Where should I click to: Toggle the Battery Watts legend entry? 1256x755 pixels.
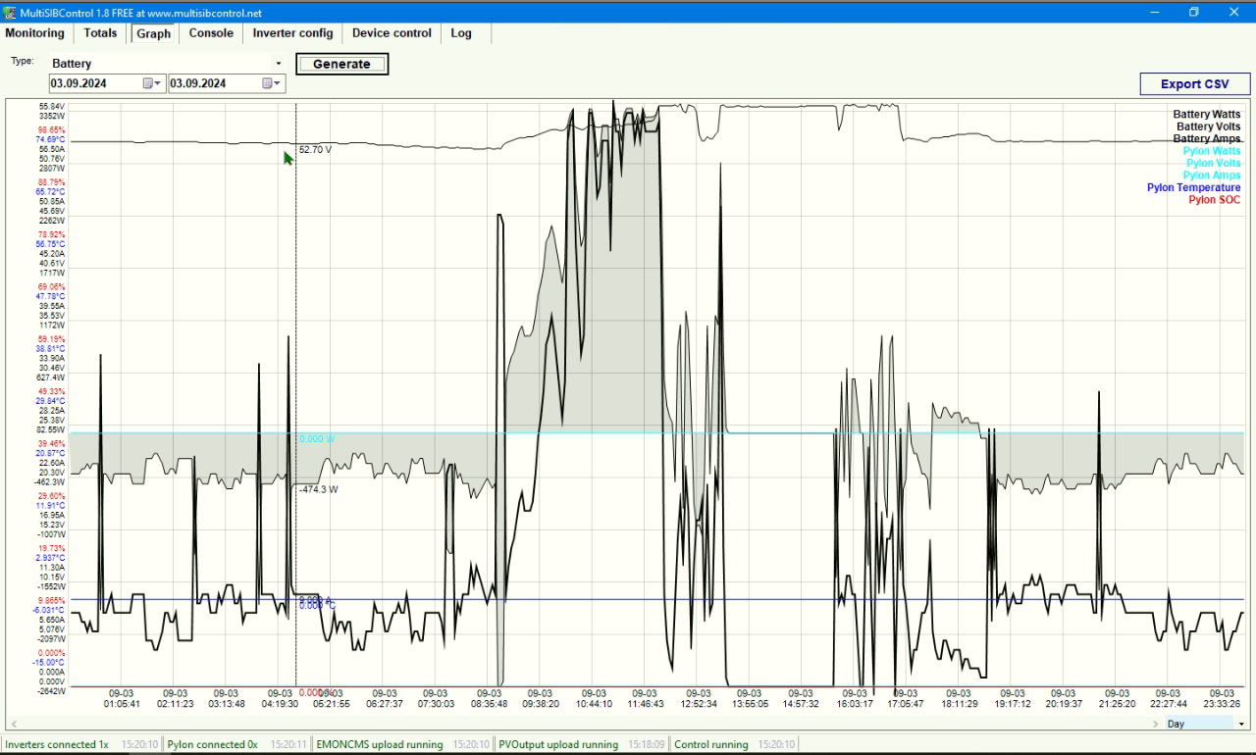pyautogui.click(x=1206, y=115)
